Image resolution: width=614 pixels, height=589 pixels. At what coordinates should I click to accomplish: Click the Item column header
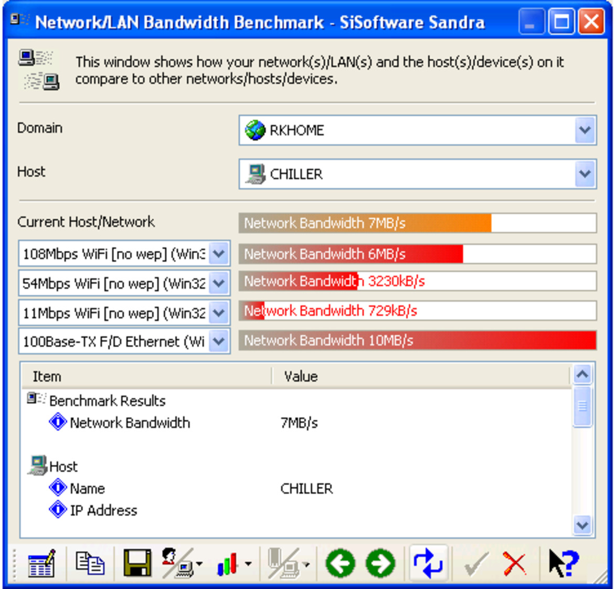coord(146,376)
